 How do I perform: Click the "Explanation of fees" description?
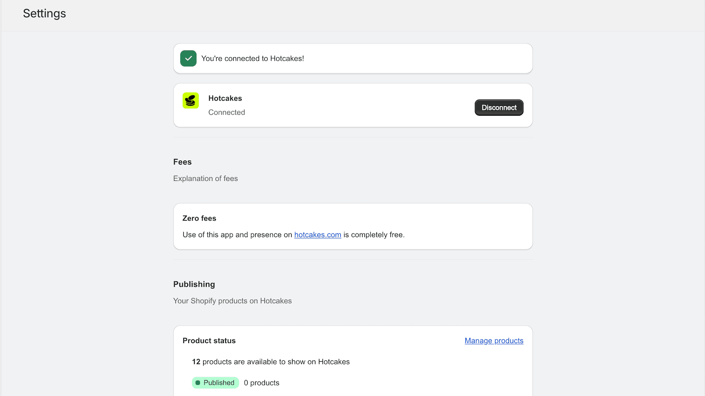[x=205, y=179]
